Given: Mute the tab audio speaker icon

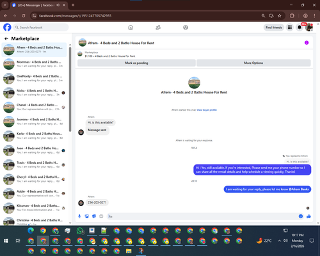Looking at the screenshot, I should tap(58, 5).
